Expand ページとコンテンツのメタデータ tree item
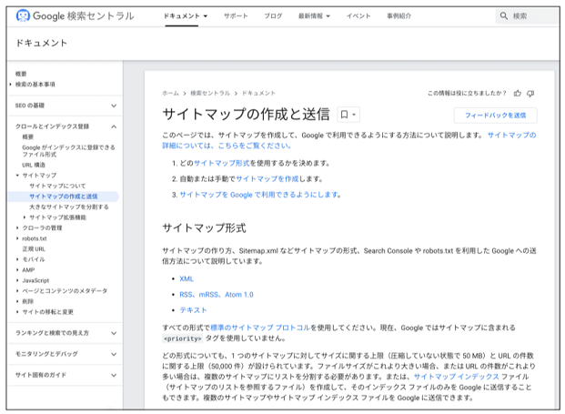Screen dimensions: 565x414 pyautogui.click(x=17, y=291)
